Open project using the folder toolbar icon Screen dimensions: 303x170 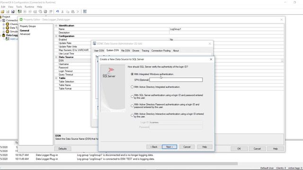pyautogui.click(x=2, y=12)
